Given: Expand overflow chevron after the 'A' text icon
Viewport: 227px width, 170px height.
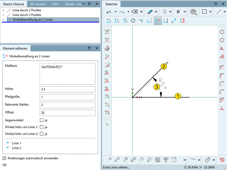Looking at the screenshot, I should (185, 12).
